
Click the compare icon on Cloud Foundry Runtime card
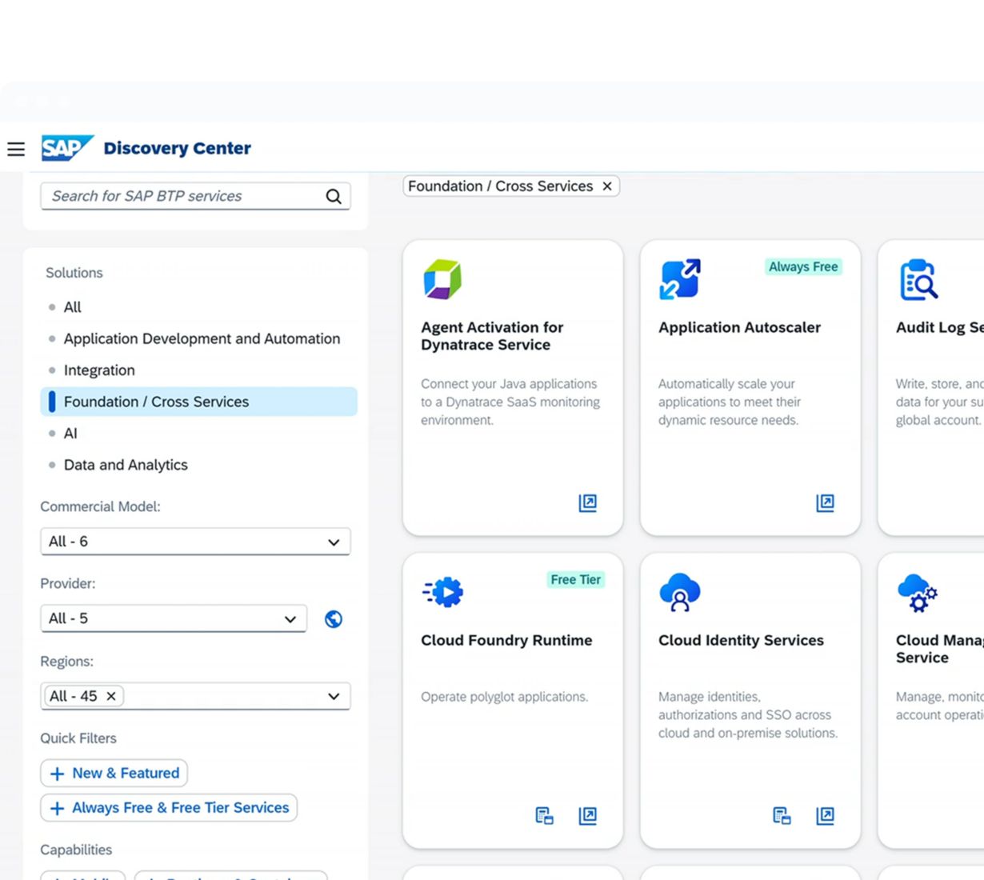(x=544, y=815)
